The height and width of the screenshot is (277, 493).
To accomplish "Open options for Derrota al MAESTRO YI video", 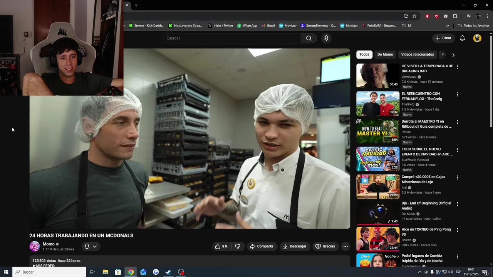I will tap(458, 122).
